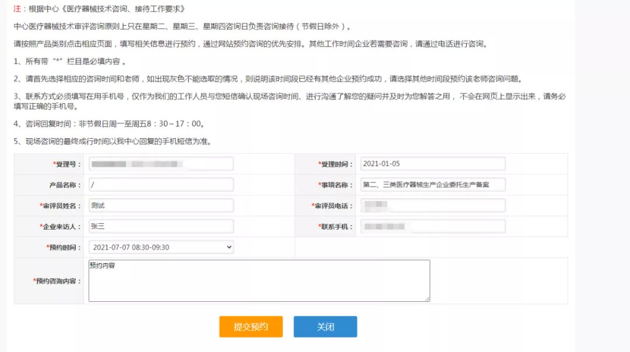This screenshot has height=352, width=630.
Task: Click the 受理时间 field showing 2021-01-05
Action: point(432,164)
